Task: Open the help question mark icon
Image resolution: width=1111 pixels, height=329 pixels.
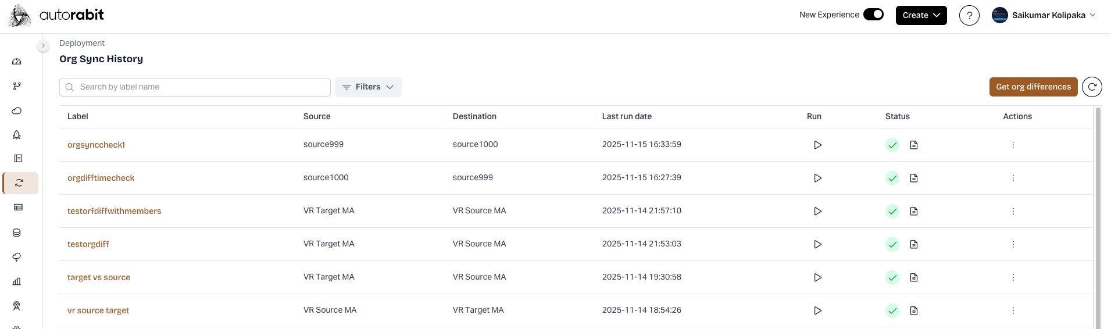Action: coord(969,15)
